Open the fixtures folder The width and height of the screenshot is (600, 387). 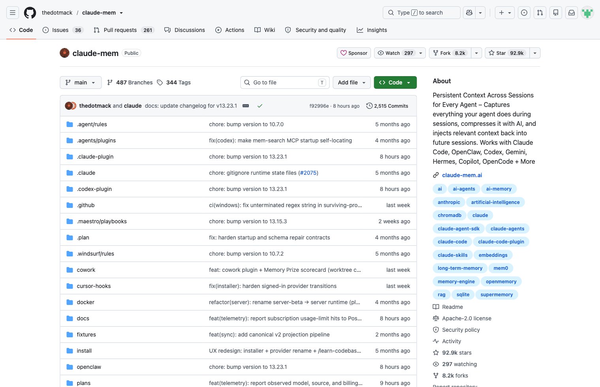point(86,335)
